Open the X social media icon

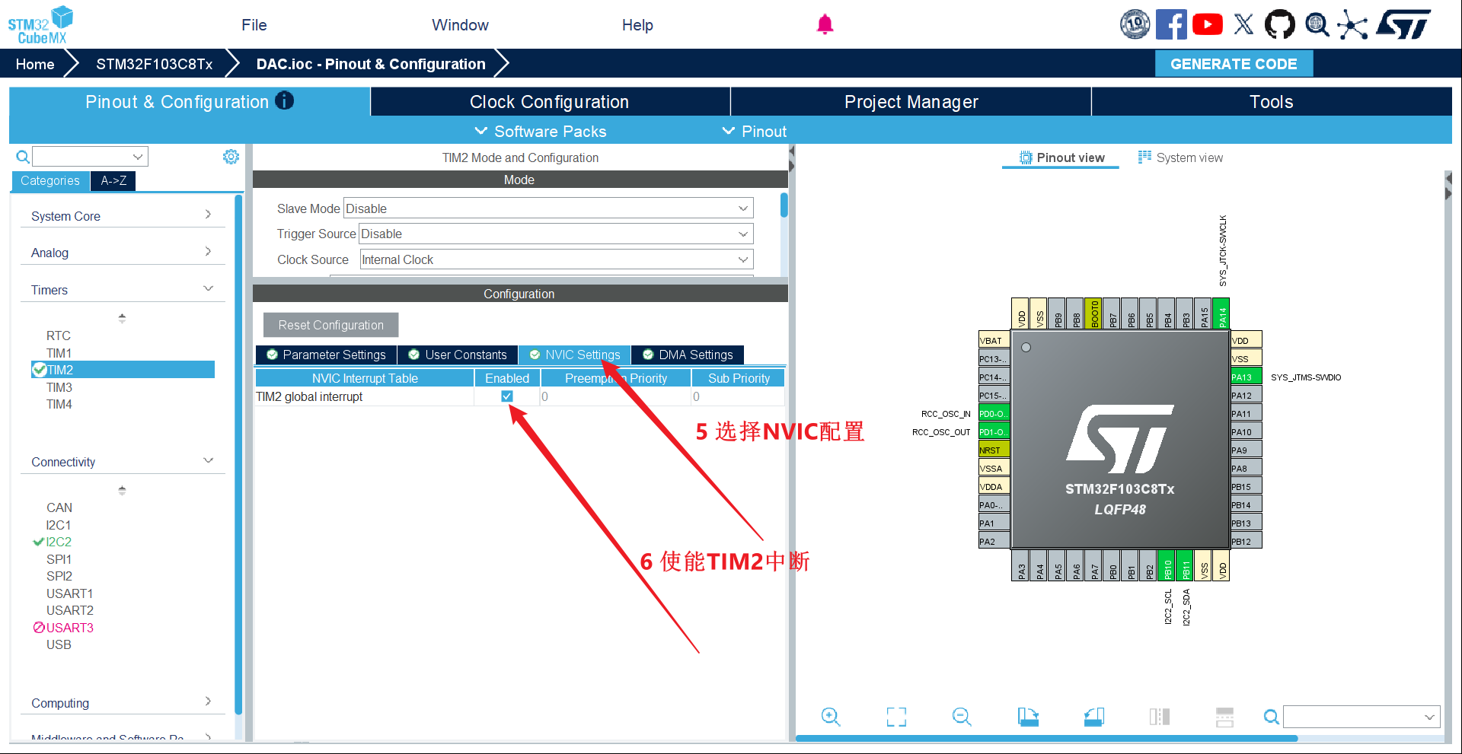(x=1243, y=24)
